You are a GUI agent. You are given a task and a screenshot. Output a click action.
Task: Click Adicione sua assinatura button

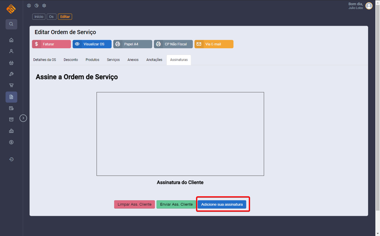[222, 204]
